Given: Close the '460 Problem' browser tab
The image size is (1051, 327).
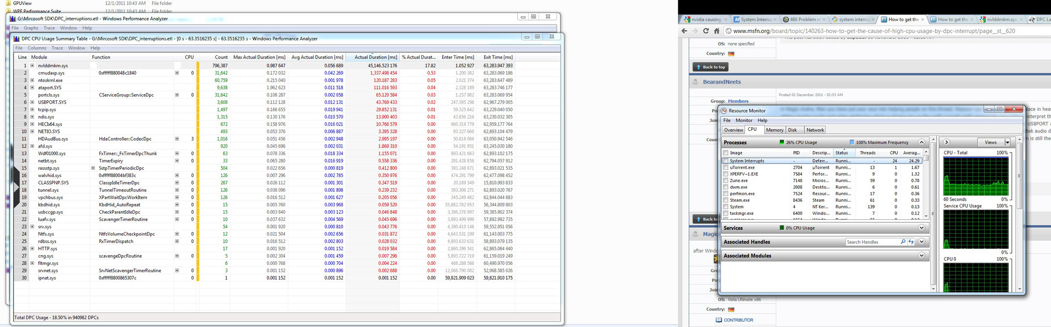Looking at the screenshot, I should [x=824, y=20].
